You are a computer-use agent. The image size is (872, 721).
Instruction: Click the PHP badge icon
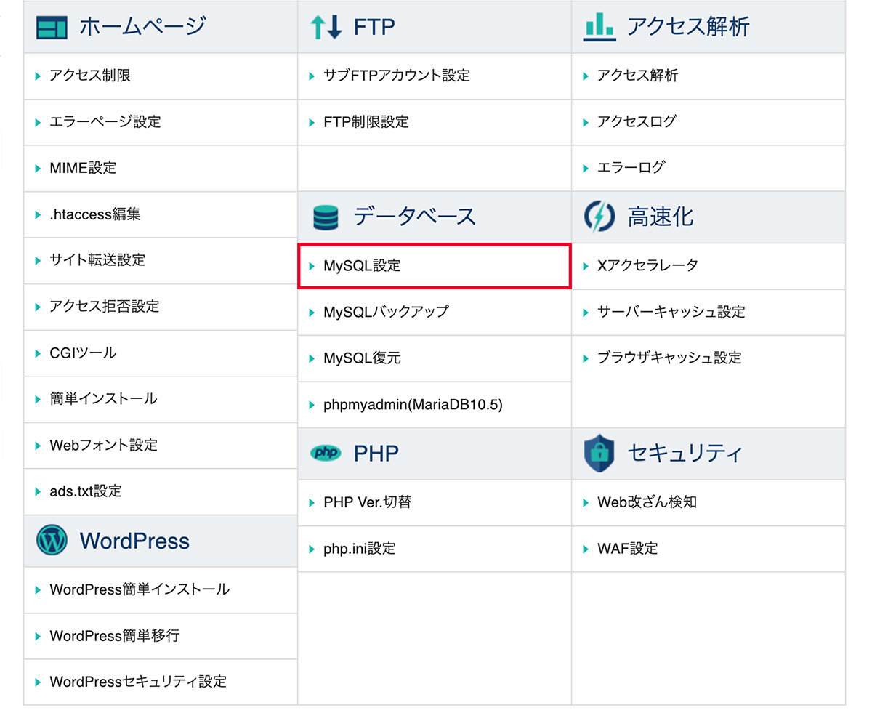pos(325,453)
